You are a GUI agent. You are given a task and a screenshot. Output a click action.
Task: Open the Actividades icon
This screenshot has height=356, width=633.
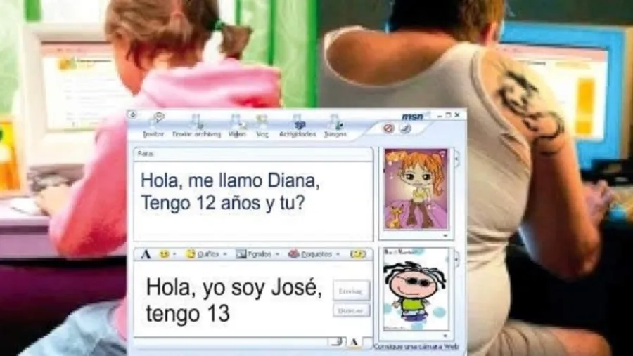298,126
